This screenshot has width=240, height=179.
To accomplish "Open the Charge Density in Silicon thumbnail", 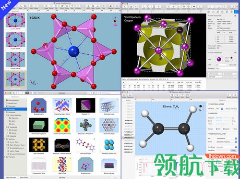I will [x=62, y=105].
